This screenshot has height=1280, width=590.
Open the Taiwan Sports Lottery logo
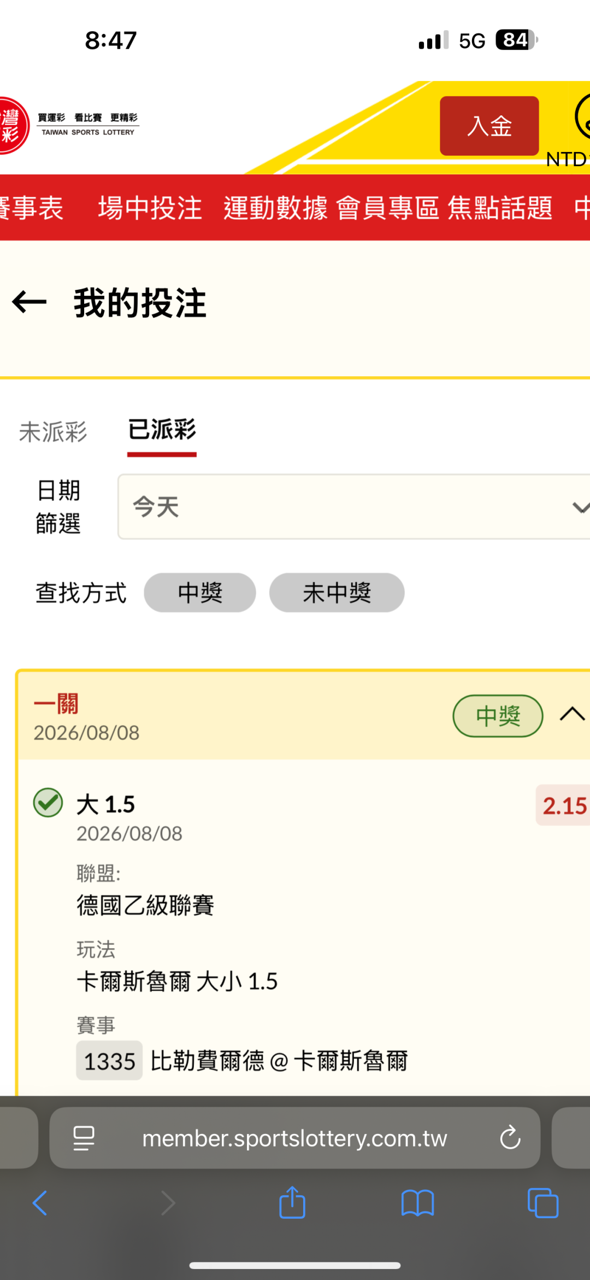coord(69,126)
